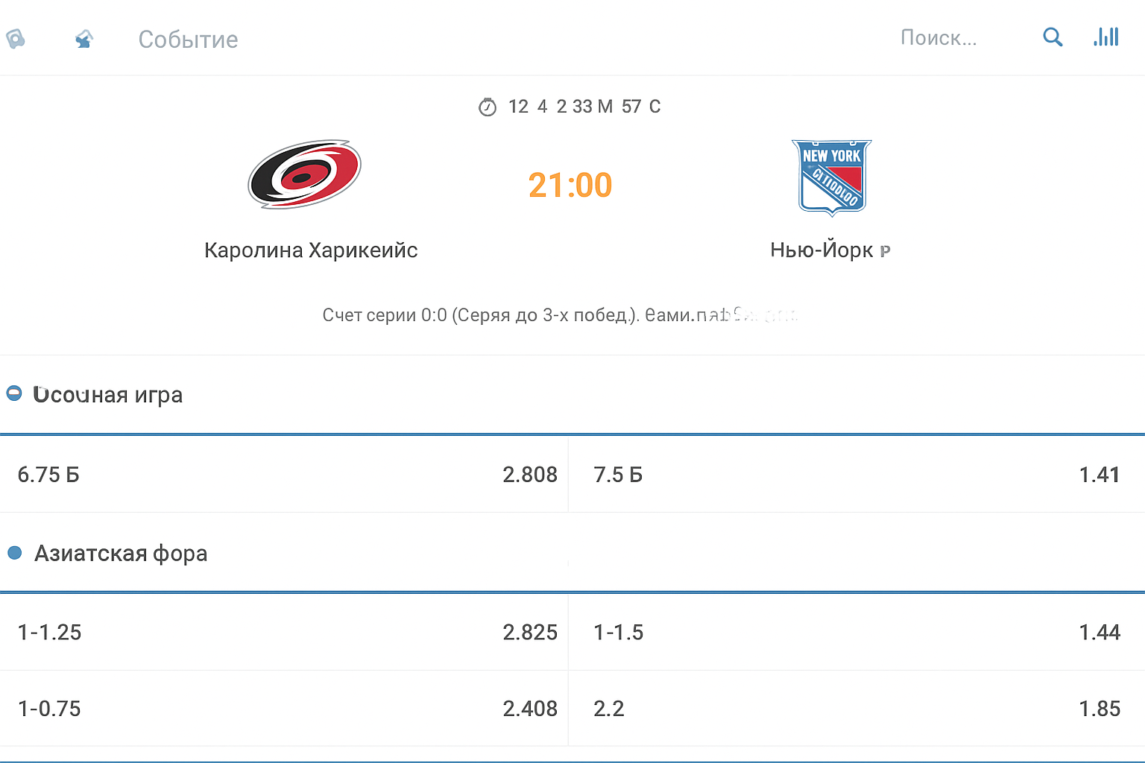This screenshot has width=1145, height=763.
Task: Click the Событие page title
Action: [188, 39]
